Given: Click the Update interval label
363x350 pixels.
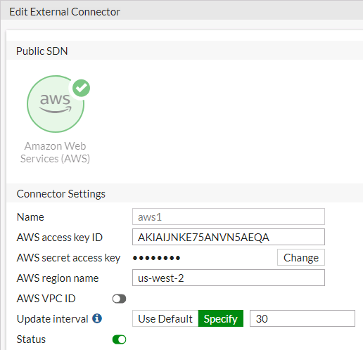Looking at the screenshot, I should [52, 319].
